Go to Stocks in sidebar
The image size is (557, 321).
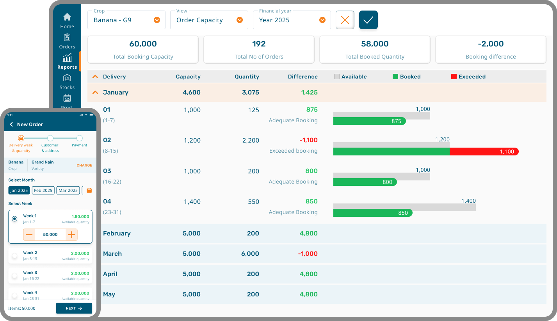[67, 81]
